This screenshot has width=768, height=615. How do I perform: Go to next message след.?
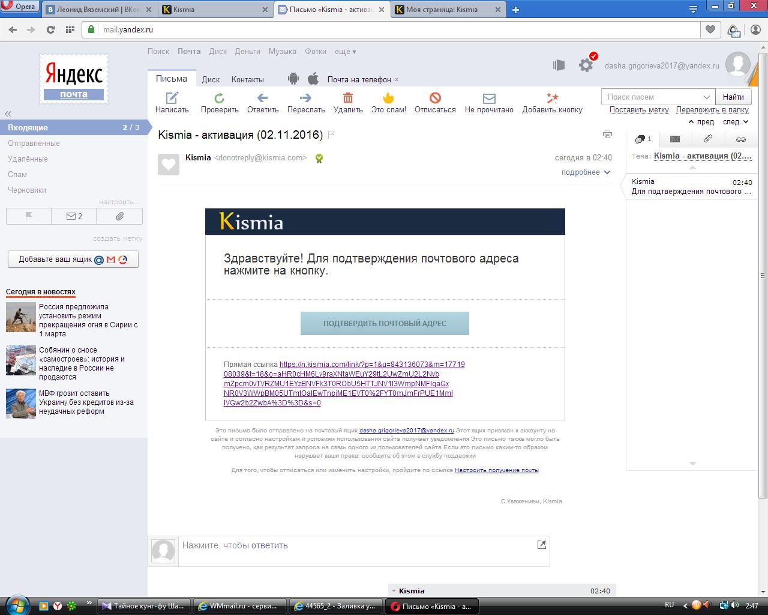click(736, 122)
